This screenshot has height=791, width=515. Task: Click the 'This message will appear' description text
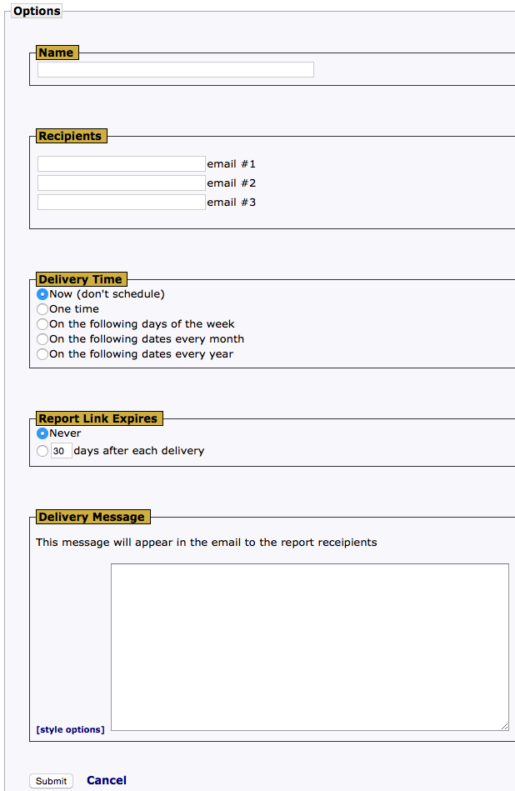pyautogui.click(x=207, y=543)
